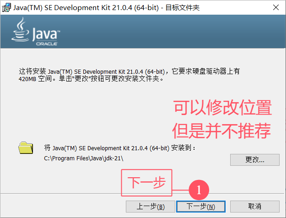This screenshot has height=218, width=286.
Task: Click the C:\Program Files\Java\jdk-21\ install path
Action: tap(84, 158)
